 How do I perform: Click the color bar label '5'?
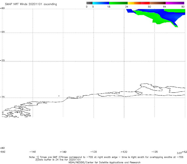(x=93, y=7)
